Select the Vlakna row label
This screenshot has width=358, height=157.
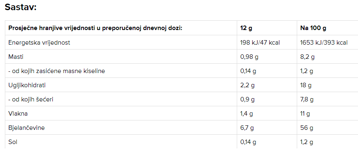point(18,114)
